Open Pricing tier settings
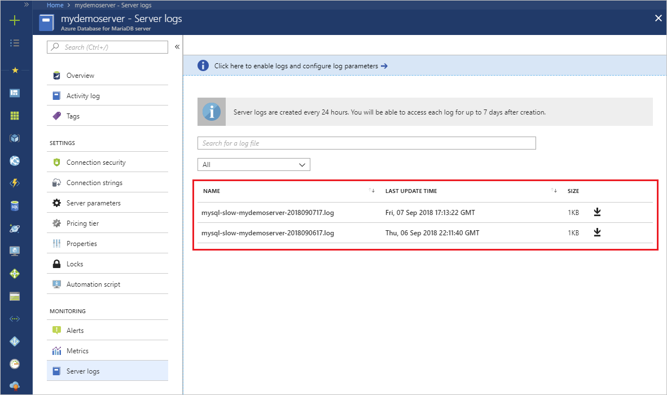 107,223
